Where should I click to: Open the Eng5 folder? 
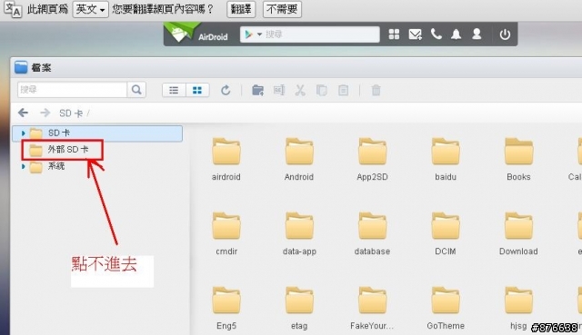(226, 309)
